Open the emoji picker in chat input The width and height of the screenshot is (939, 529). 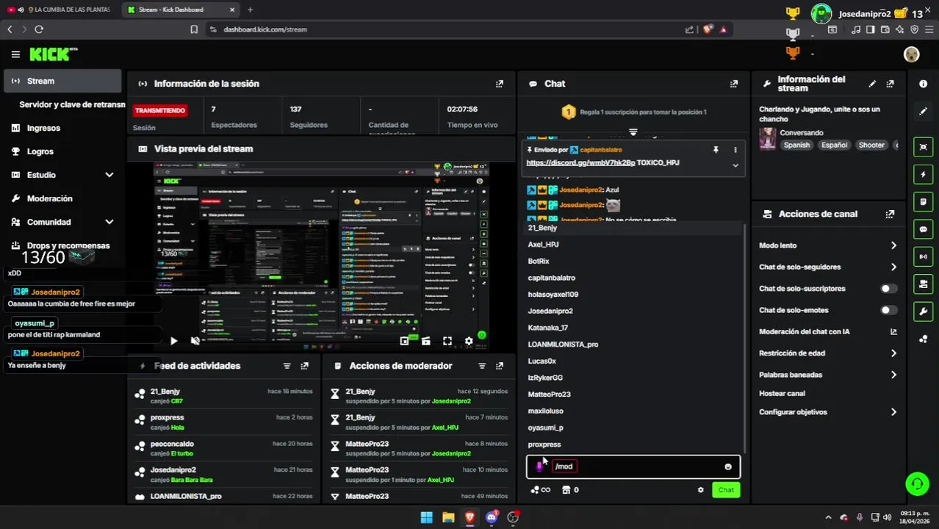(x=728, y=467)
